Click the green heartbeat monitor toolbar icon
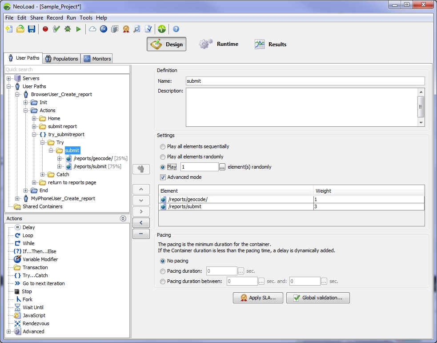Image resolution: width=437 pixels, height=343 pixels. [162, 29]
